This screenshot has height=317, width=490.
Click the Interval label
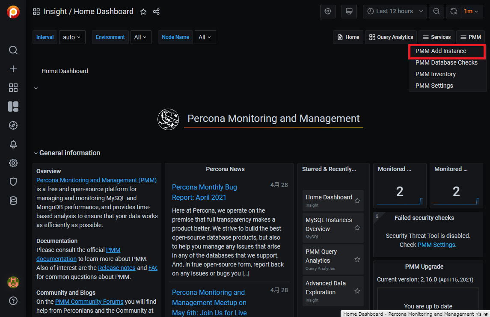(x=45, y=37)
